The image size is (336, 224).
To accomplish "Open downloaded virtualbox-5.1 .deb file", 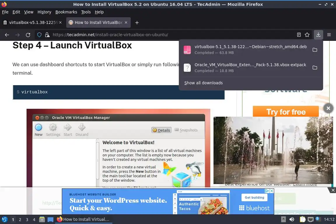I will (245, 50).
